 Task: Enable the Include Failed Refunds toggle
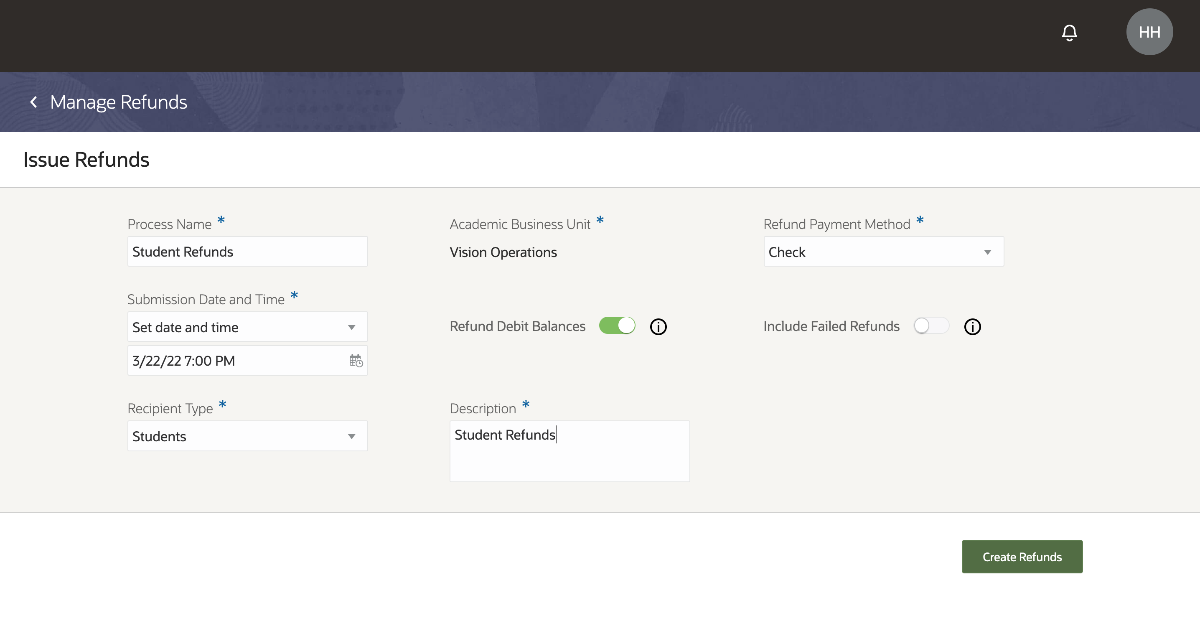pos(931,326)
